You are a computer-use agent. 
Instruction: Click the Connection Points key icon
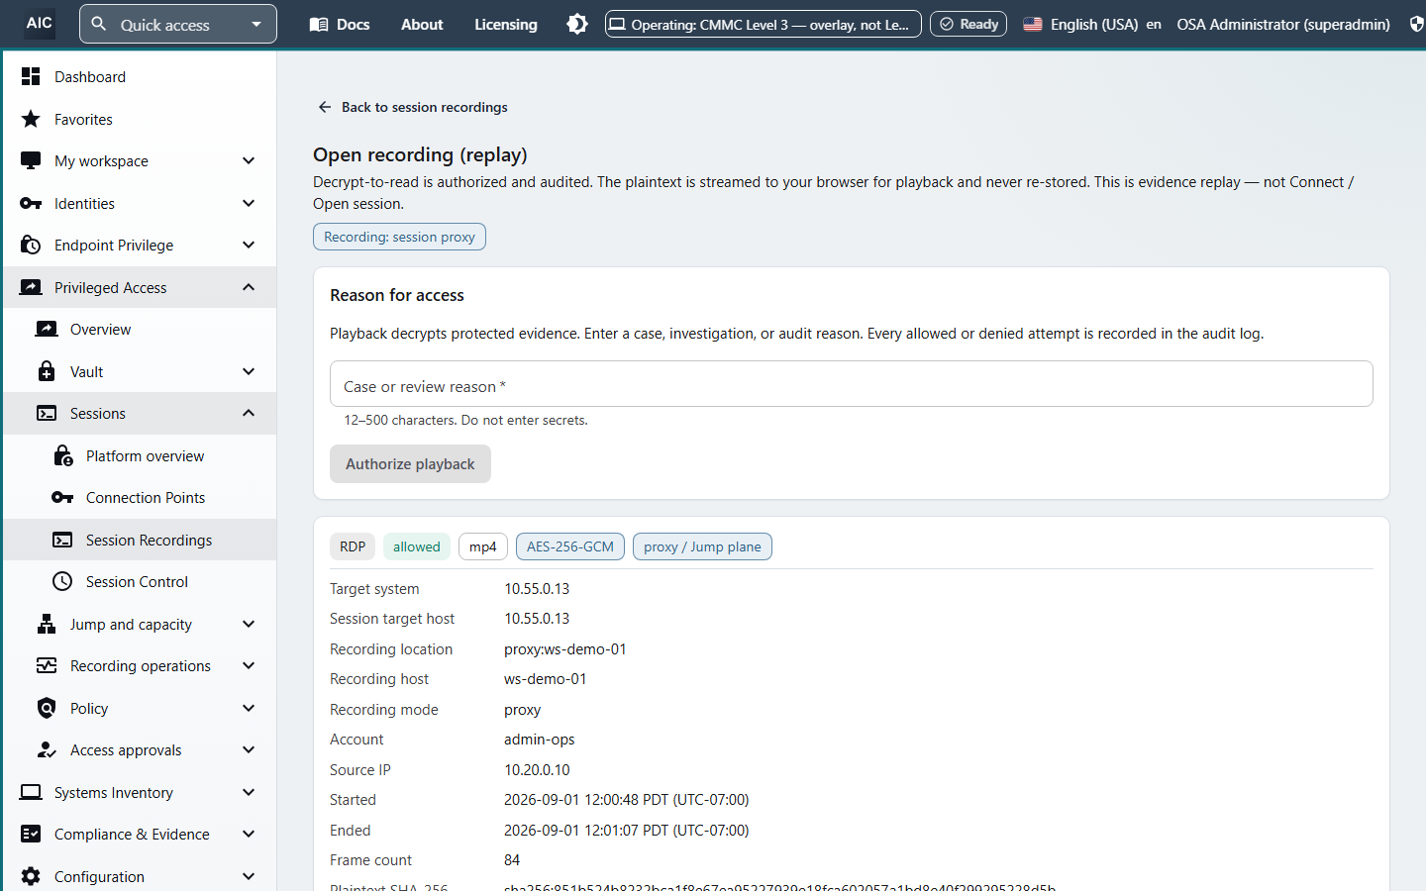62,497
